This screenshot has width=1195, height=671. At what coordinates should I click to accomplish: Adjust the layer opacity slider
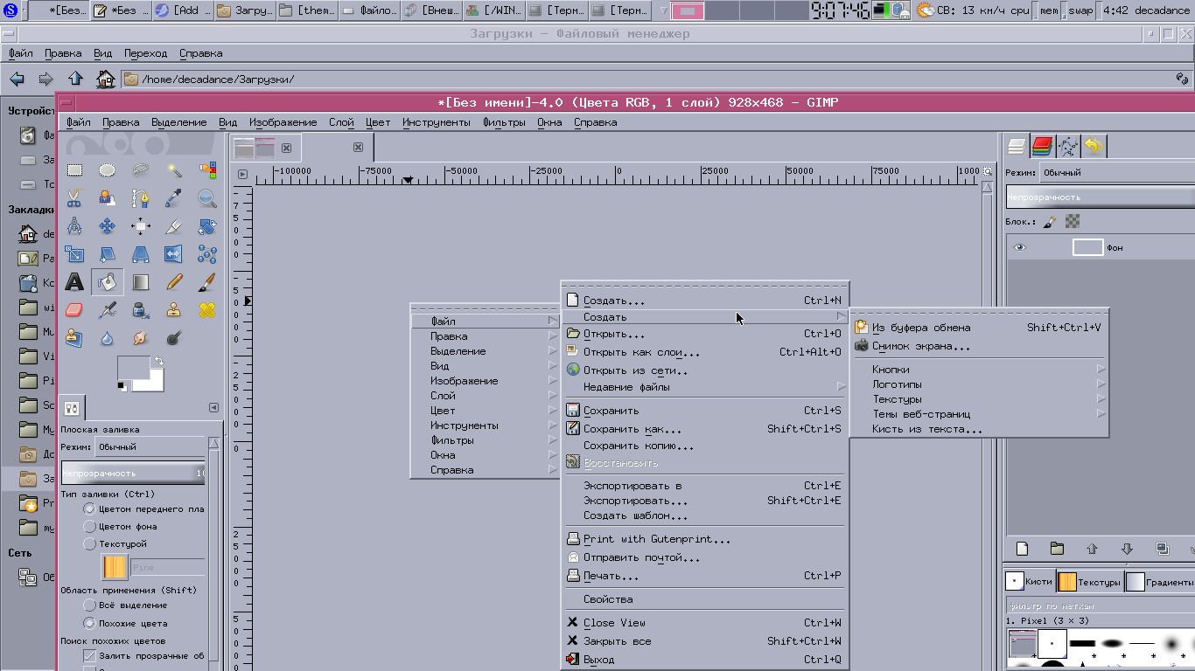point(1100,197)
